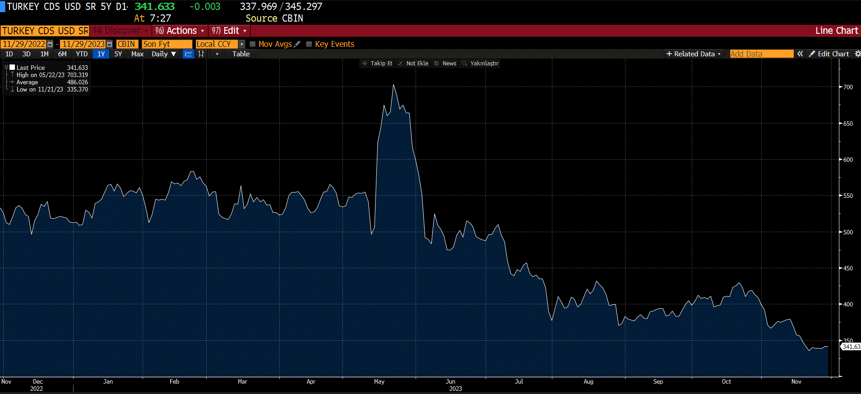Image resolution: width=861 pixels, height=394 pixels.
Task: Select the 6M time range tab
Action: [62, 54]
